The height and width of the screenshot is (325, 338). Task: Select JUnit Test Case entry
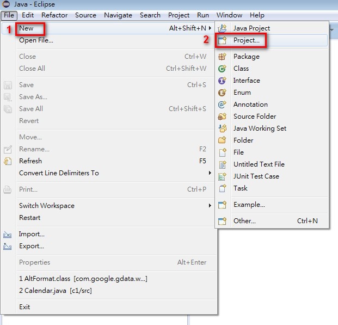coord(272,176)
